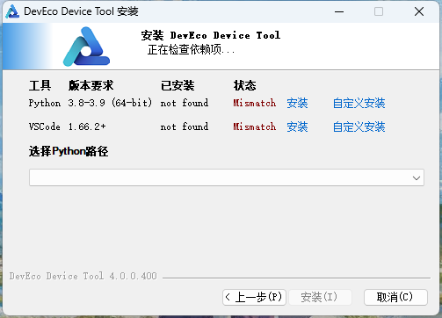Click the VSCode row not found text
442x318 pixels.
pos(185,126)
